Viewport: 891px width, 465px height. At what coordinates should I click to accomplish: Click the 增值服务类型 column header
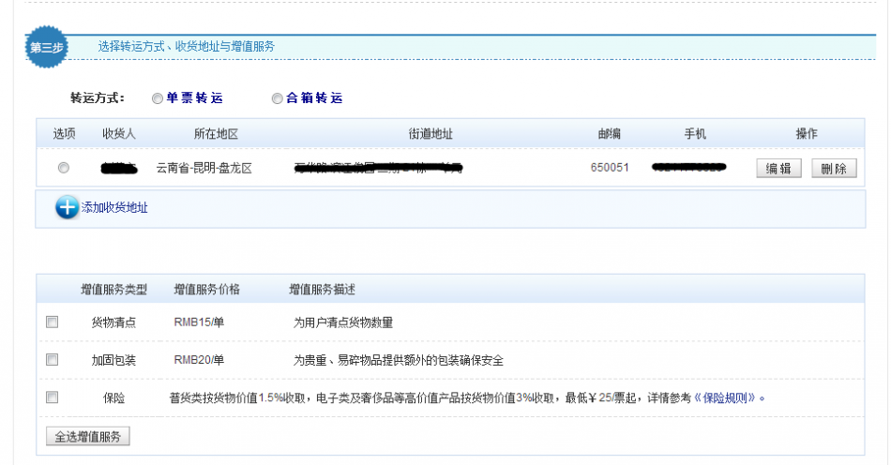click(113, 290)
